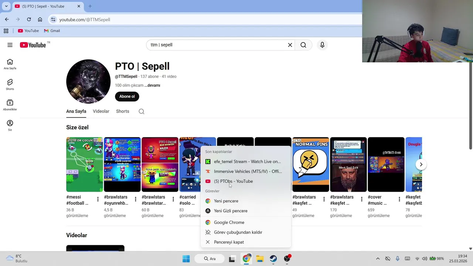
Task: Show hidden system tray icons
Action: point(378,259)
